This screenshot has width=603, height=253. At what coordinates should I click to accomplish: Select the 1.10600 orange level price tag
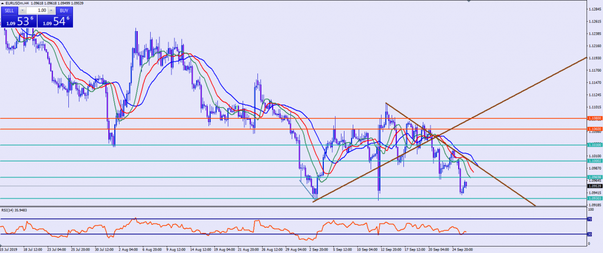(x=594, y=129)
